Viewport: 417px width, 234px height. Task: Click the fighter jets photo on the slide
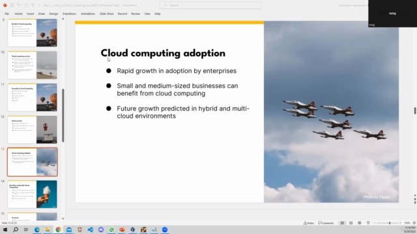[332, 112]
